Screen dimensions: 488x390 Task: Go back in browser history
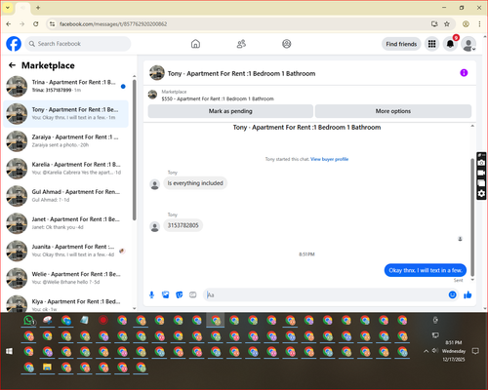pos(9,24)
